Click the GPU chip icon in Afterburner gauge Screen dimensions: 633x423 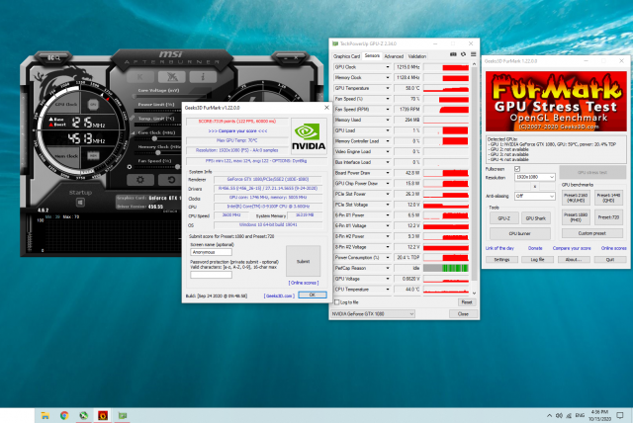(93, 105)
